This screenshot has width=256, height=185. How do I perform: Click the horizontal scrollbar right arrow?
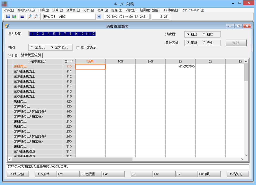click(242, 159)
